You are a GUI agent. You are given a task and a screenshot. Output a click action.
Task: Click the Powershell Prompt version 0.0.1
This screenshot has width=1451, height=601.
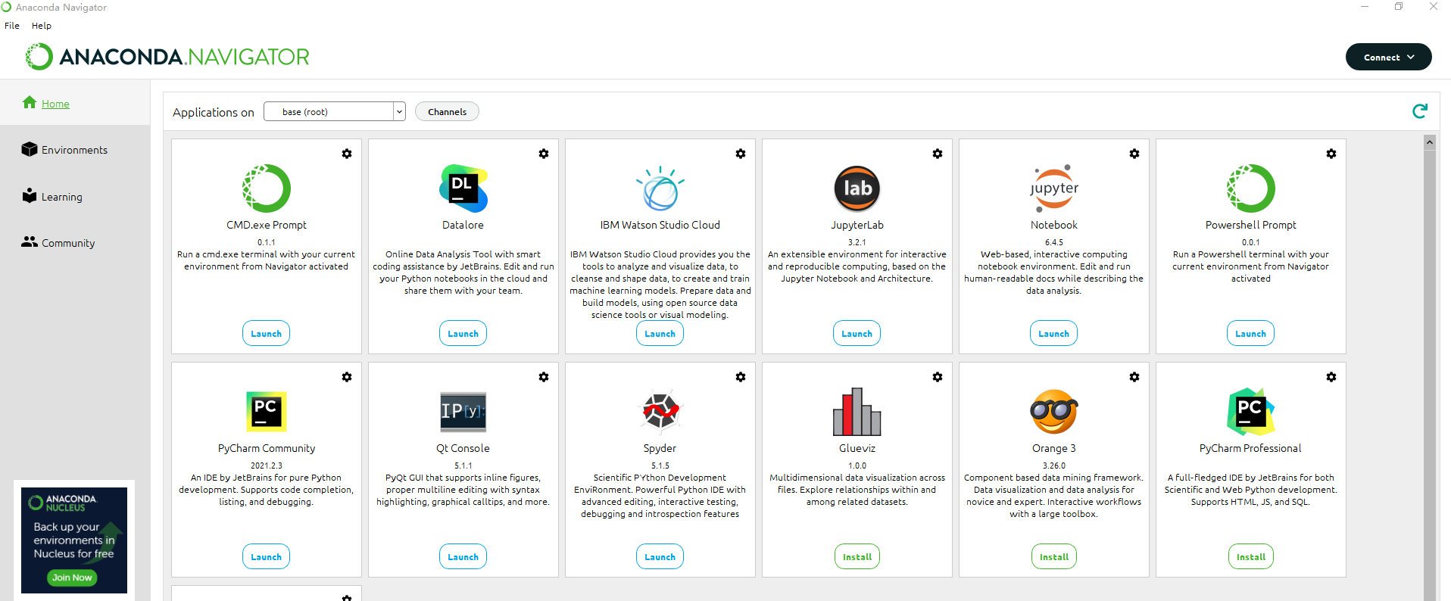1251,242
